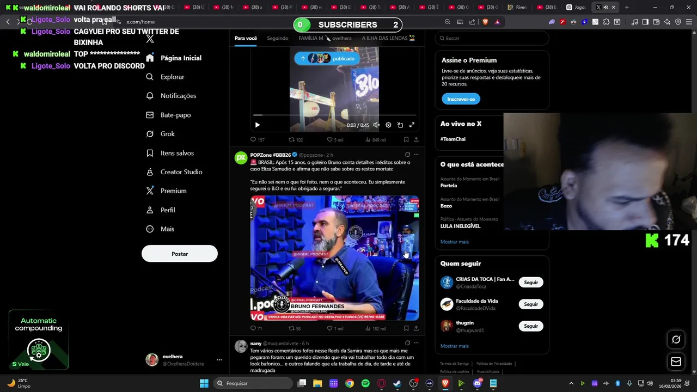
Task: Open Spotify from the taskbar
Action: pos(365,383)
